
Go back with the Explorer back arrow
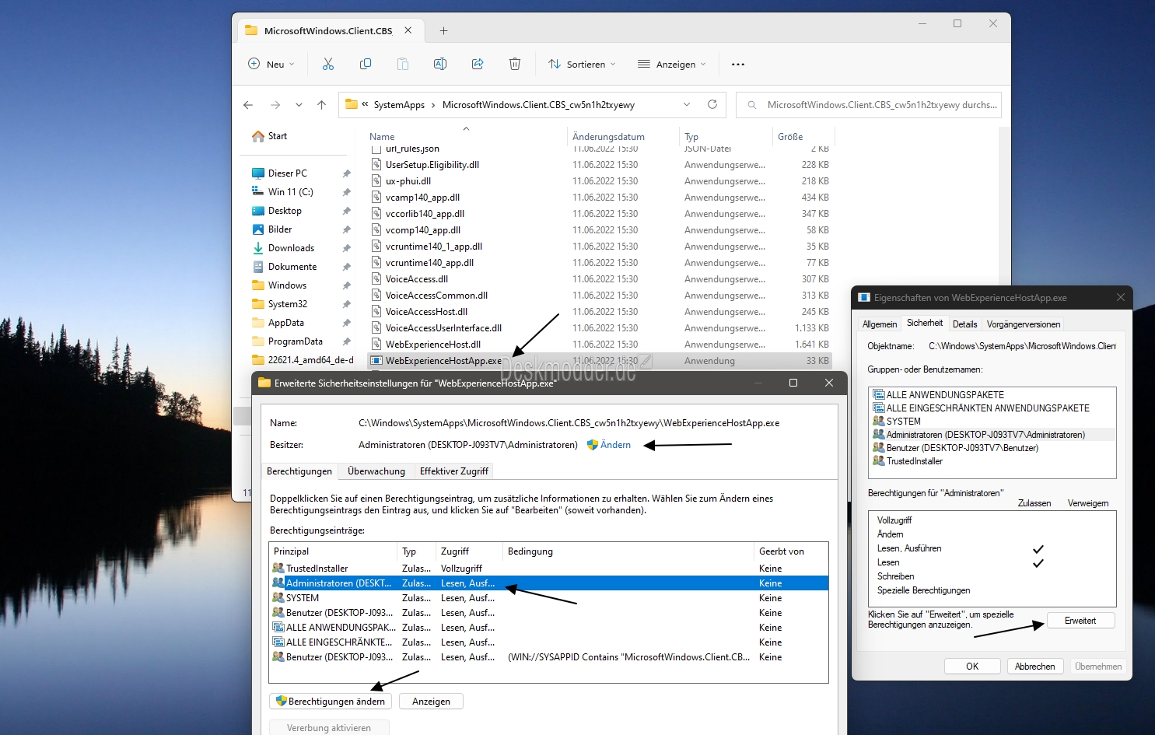coord(248,105)
